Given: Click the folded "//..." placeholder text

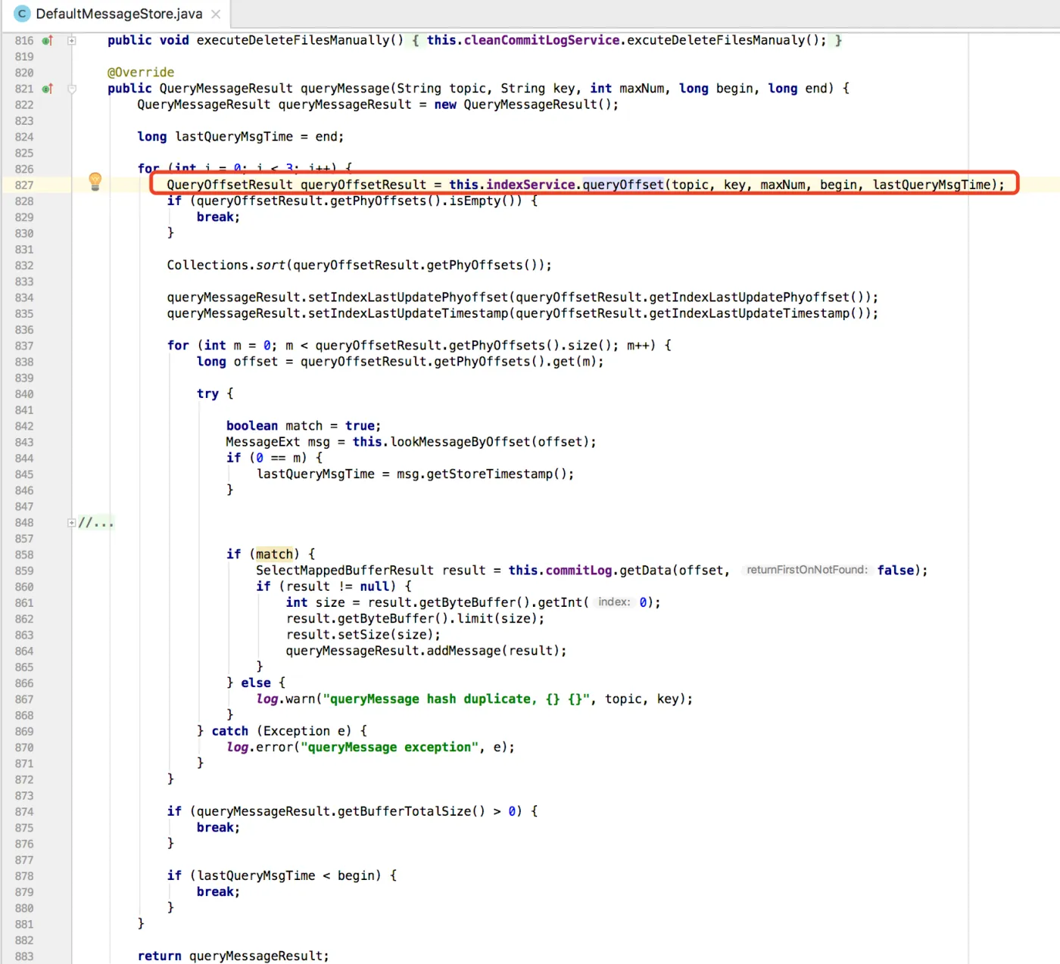Looking at the screenshot, I should pyautogui.click(x=96, y=522).
